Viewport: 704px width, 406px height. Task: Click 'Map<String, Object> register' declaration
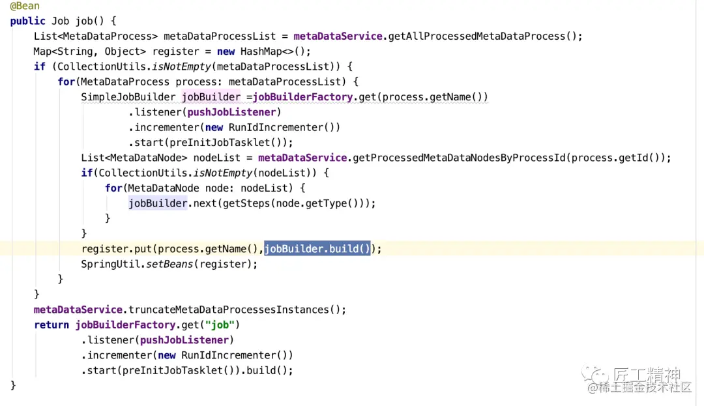pyautogui.click(x=116, y=51)
